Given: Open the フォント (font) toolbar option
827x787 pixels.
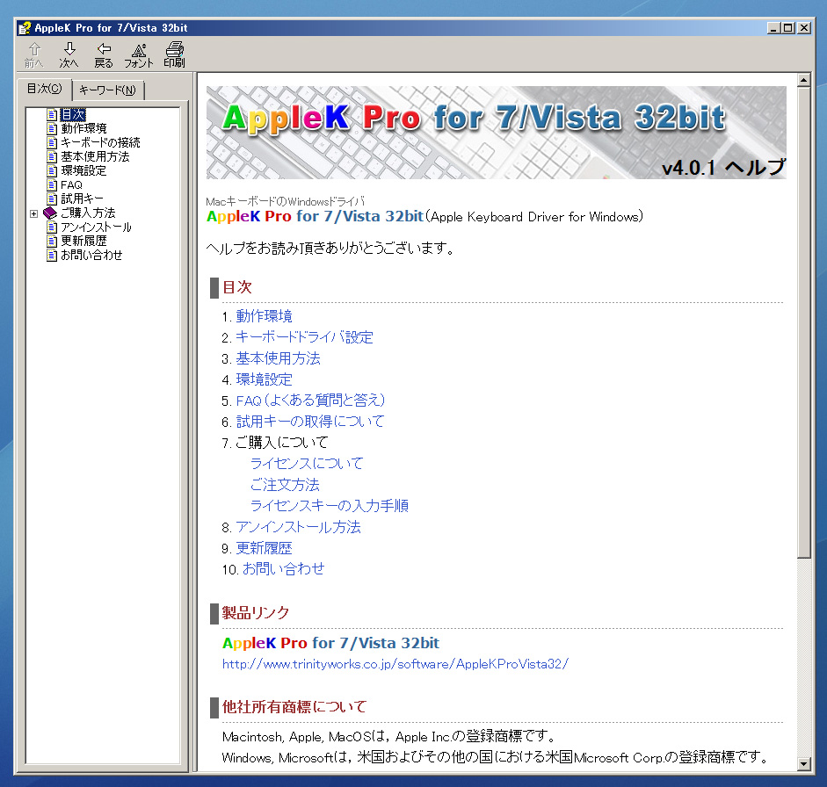Looking at the screenshot, I should (x=139, y=54).
